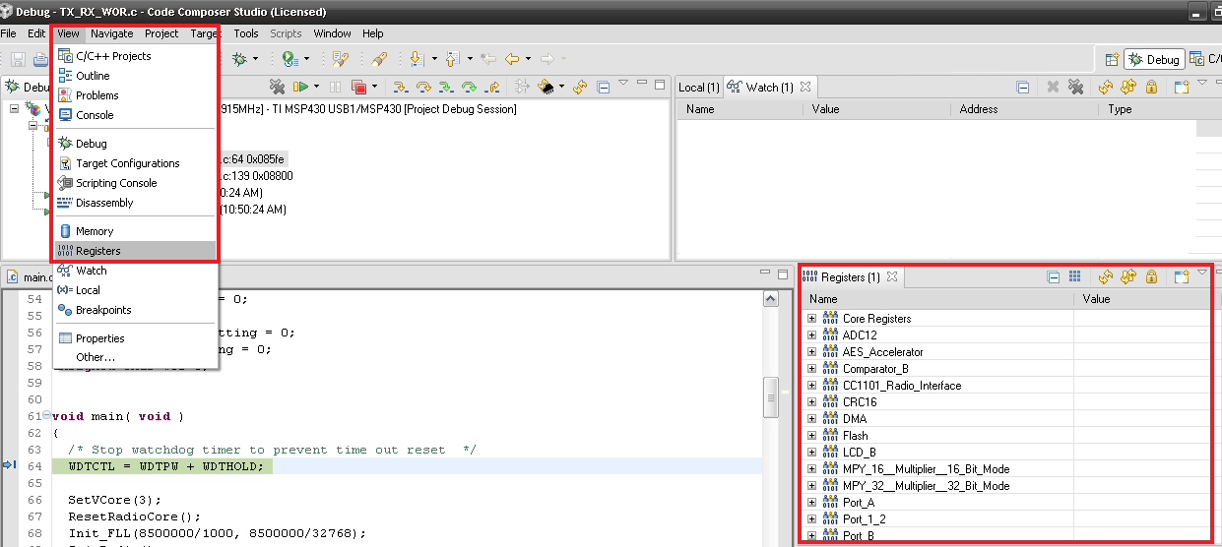This screenshot has height=547, width=1222.
Task: Expand the Core Registers tree node
Action: (x=812, y=319)
